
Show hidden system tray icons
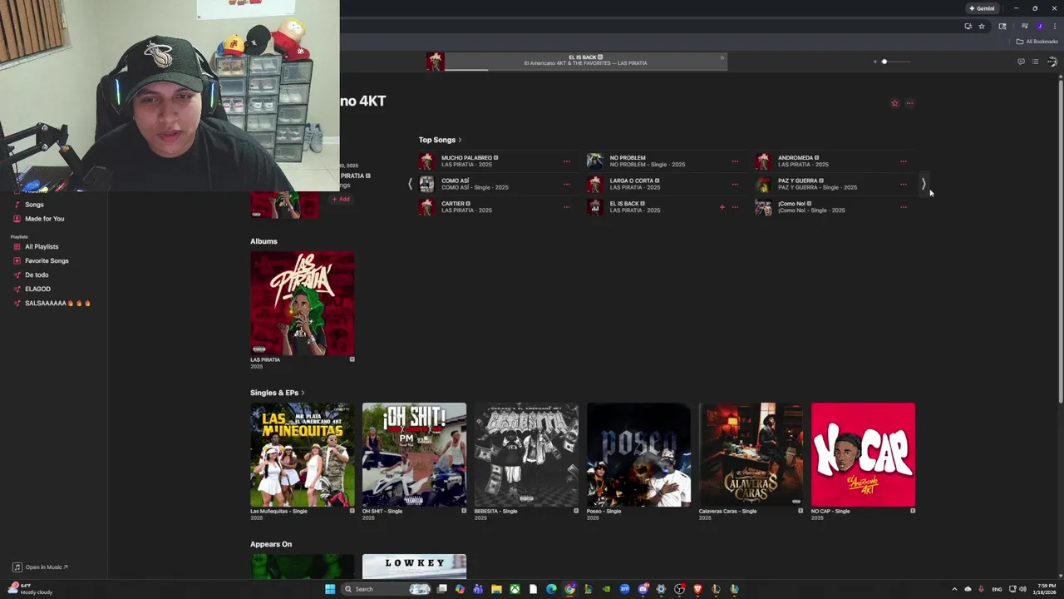click(x=954, y=589)
